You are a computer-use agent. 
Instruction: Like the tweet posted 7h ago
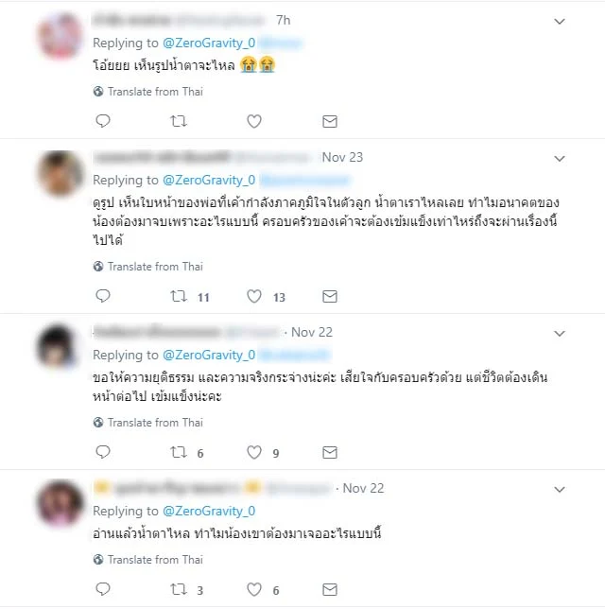[x=254, y=121]
